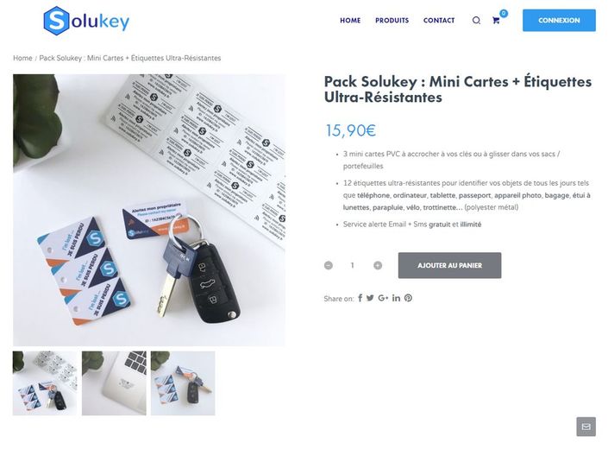Share on Google Plus icon
608x449 pixels.
[383, 298]
